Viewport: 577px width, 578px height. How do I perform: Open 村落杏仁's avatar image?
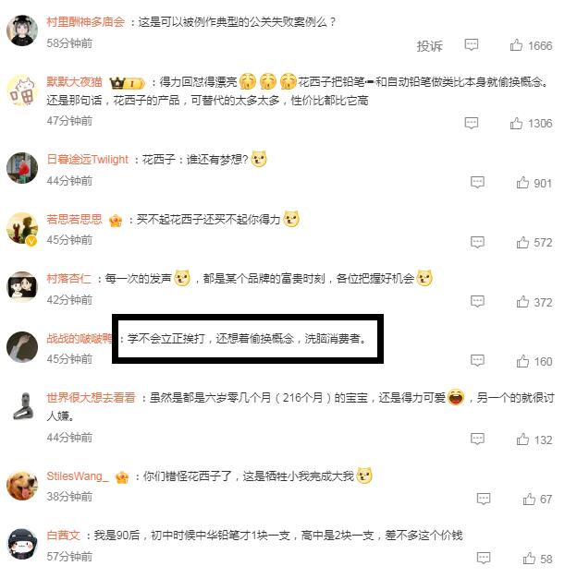point(22,287)
